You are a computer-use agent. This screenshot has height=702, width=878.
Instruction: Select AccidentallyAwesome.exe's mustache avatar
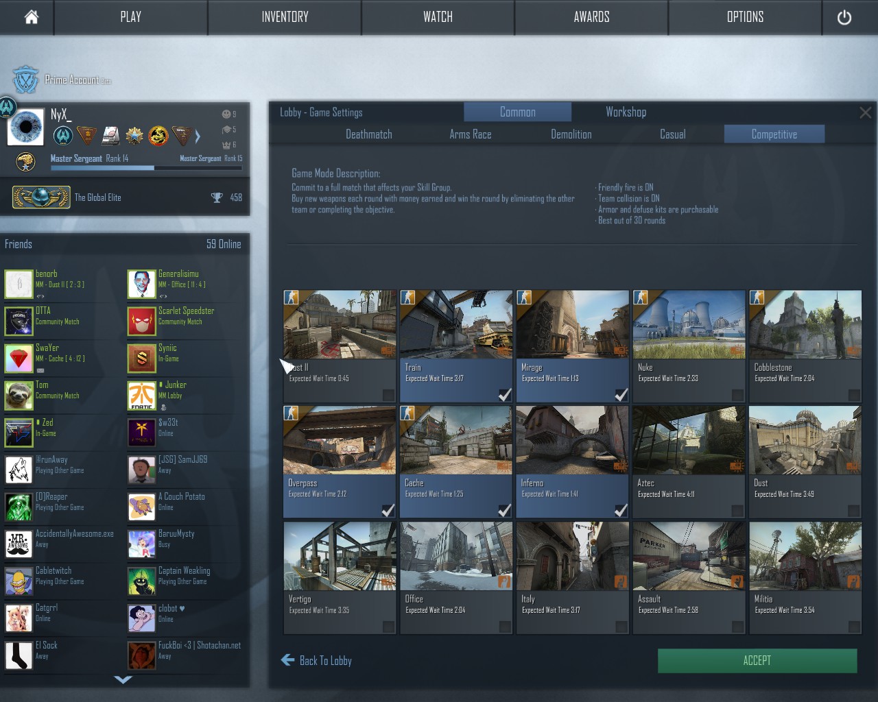tap(19, 544)
